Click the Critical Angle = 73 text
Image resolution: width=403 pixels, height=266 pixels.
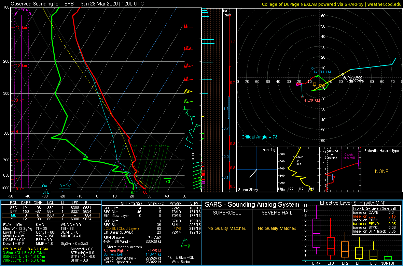click(x=259, y=137)
